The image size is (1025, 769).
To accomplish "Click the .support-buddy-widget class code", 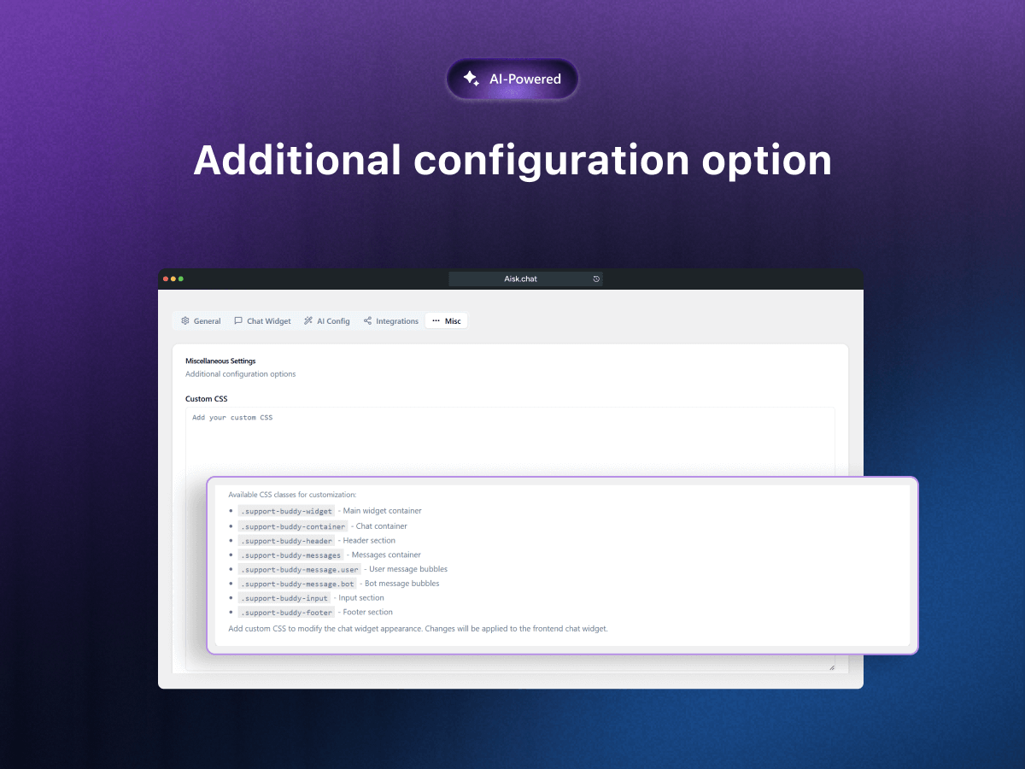I will point(286,511).
